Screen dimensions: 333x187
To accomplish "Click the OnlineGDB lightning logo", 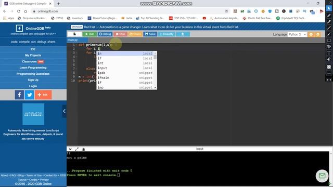I will [19, 28].
